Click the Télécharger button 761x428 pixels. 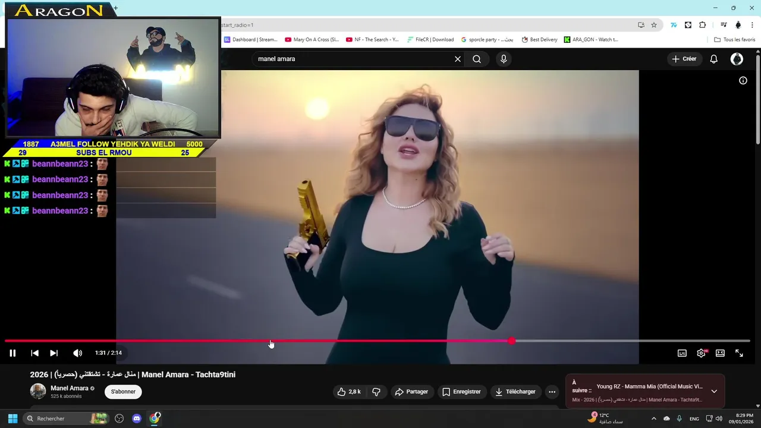point(515,392)
